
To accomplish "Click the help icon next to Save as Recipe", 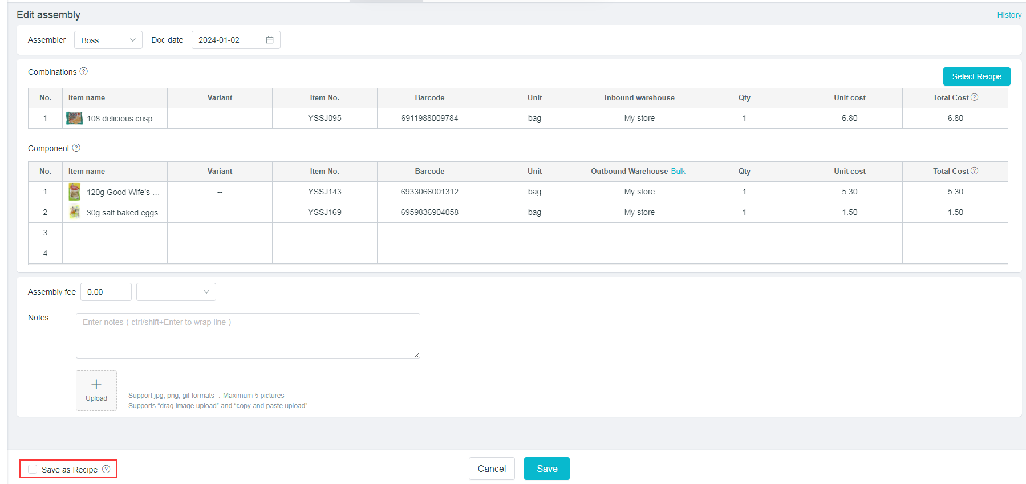I will [106, 469].
